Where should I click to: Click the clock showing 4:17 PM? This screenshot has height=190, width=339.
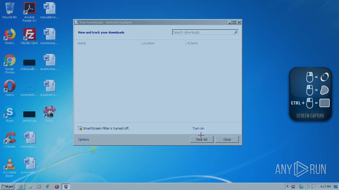pyautogui.click(x=325, y=187)
